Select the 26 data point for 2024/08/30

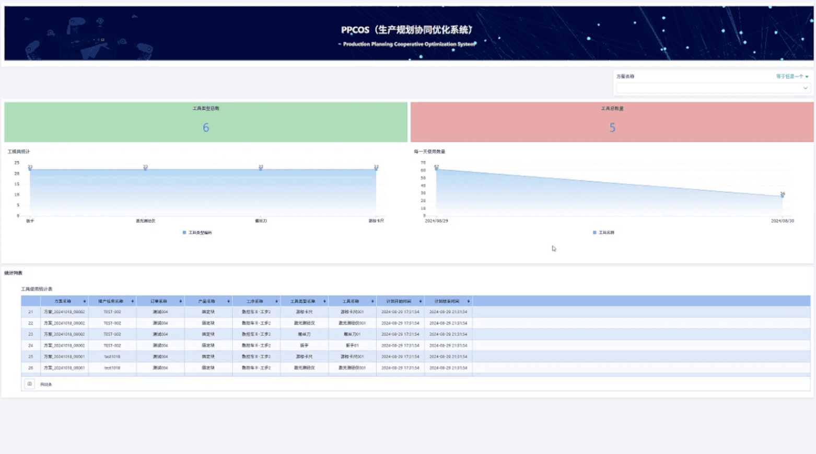coord(783,196)
